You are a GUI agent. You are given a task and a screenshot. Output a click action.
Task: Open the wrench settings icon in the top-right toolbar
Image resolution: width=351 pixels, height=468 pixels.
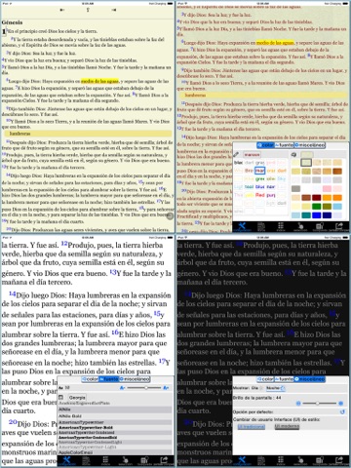coord(242,226)
